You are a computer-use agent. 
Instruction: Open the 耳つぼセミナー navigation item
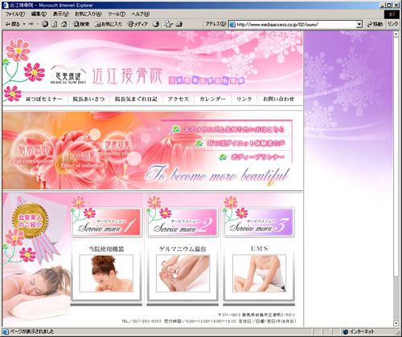click(x=43, y=99)
